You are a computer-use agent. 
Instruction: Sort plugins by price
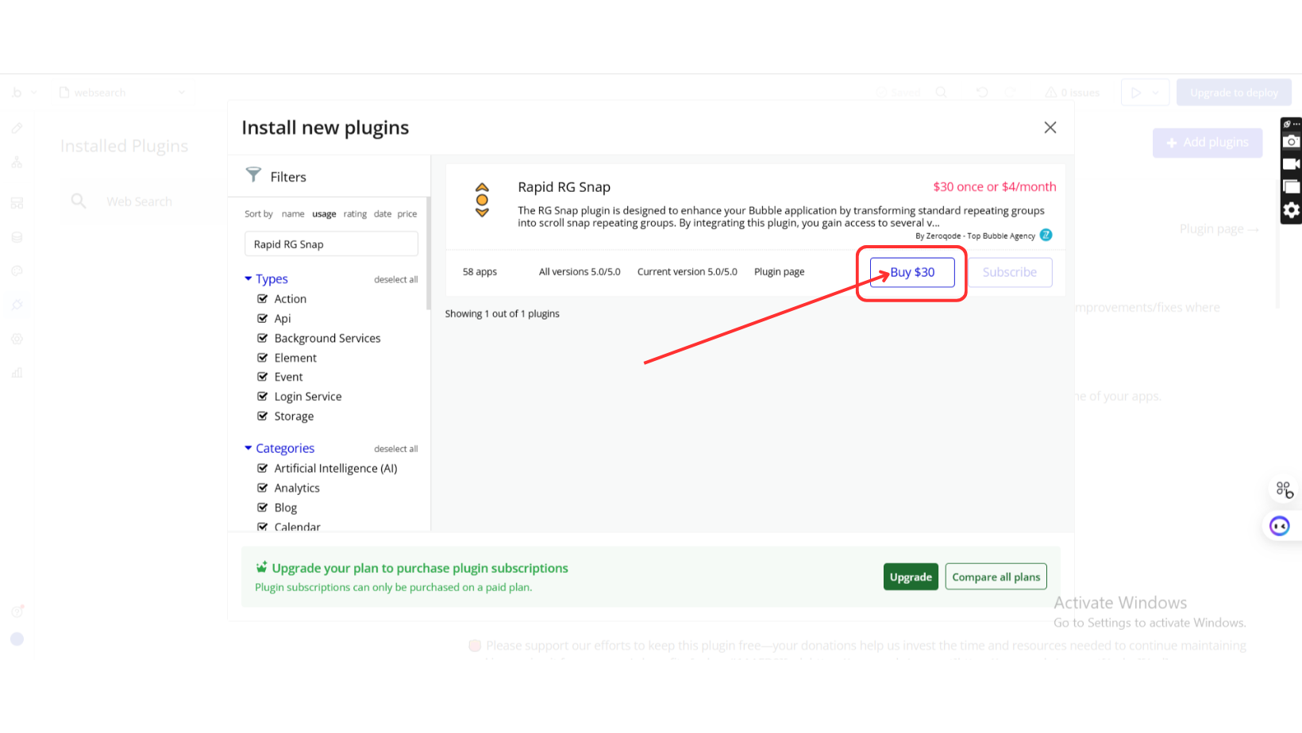[x=407, y=213]
